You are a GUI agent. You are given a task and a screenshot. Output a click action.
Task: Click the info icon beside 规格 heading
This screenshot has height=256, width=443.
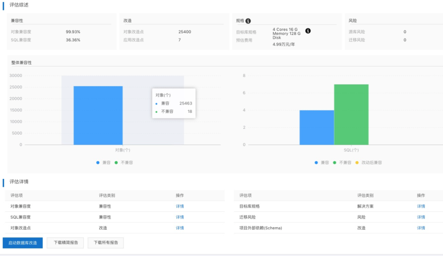click(x=248, y=21)
